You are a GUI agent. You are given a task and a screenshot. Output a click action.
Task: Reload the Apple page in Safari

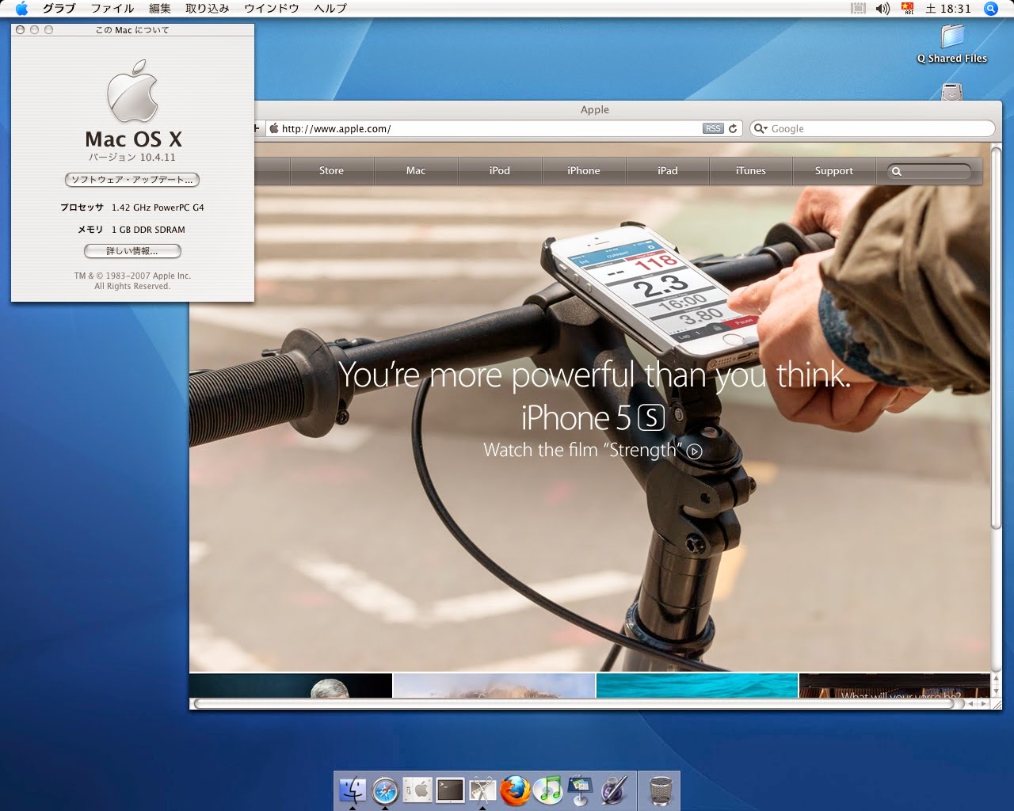pos(734,128)
